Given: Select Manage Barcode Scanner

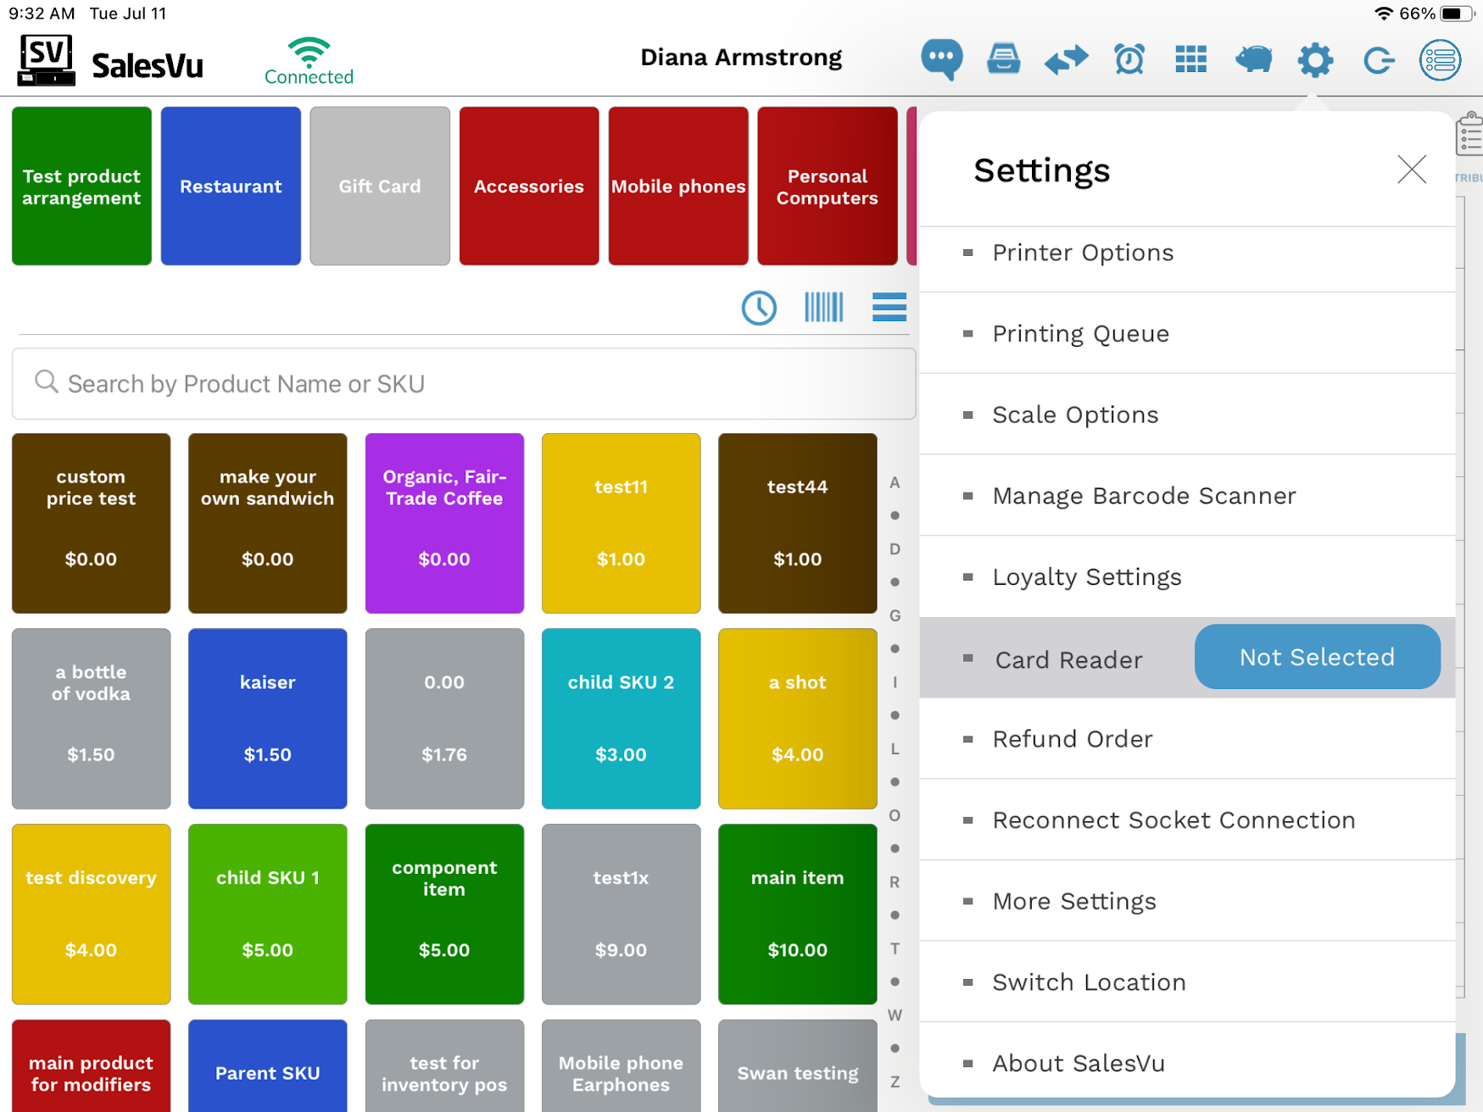Looking at the screenshot, I should [x=1187, y=496].
